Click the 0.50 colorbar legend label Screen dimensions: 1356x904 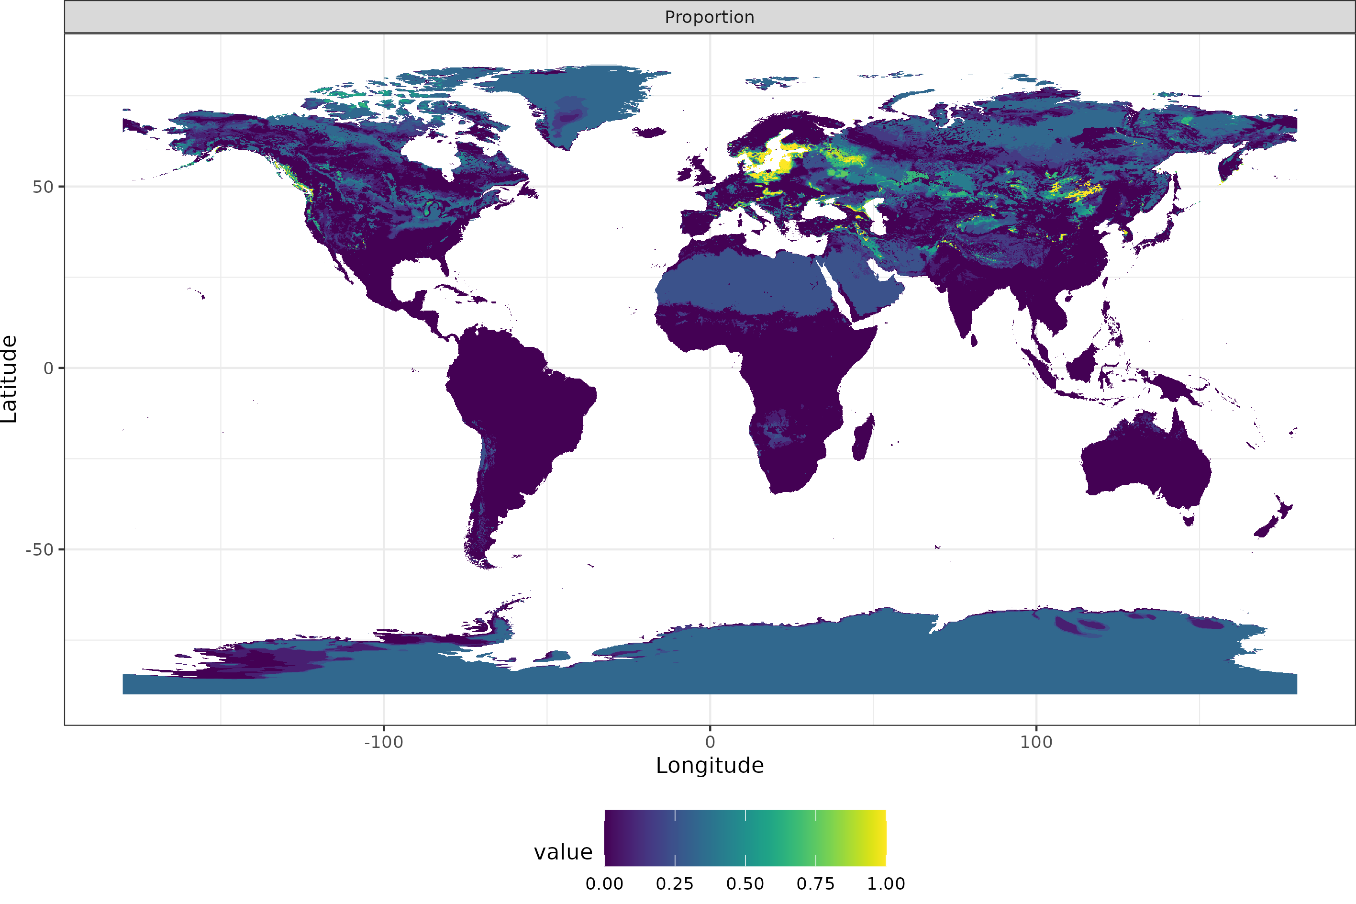(x=745, y=884)
